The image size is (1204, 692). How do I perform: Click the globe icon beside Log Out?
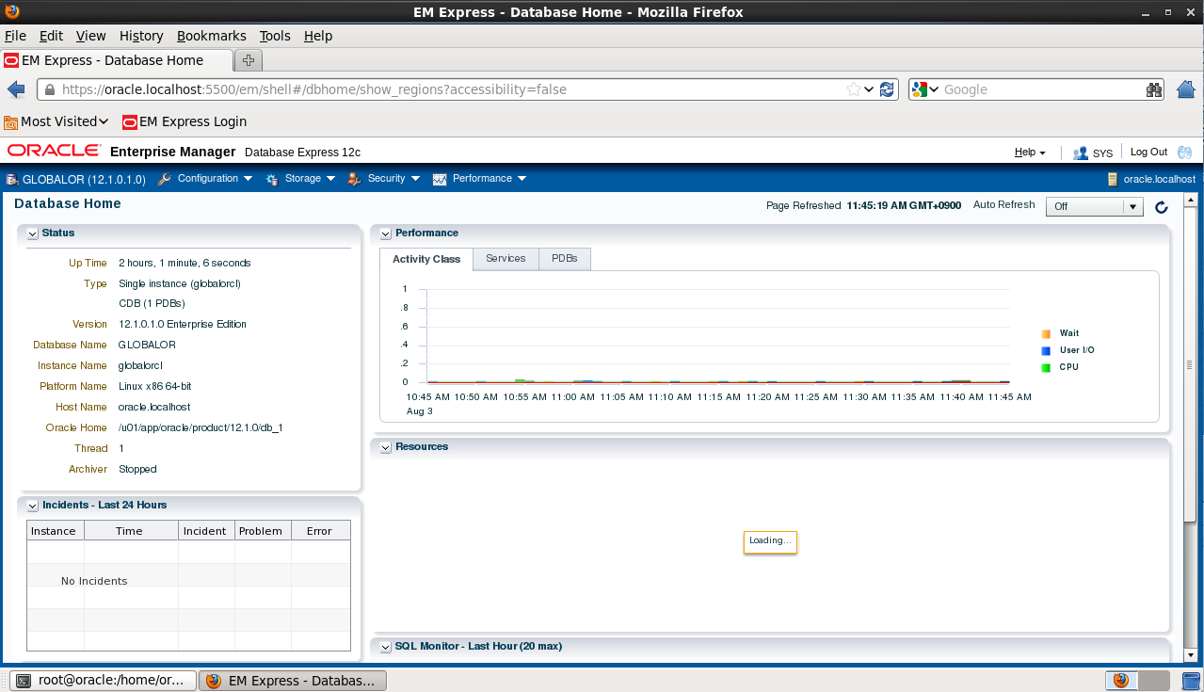1185,153
